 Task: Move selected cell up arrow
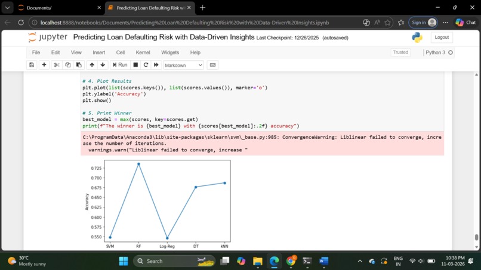92,65
